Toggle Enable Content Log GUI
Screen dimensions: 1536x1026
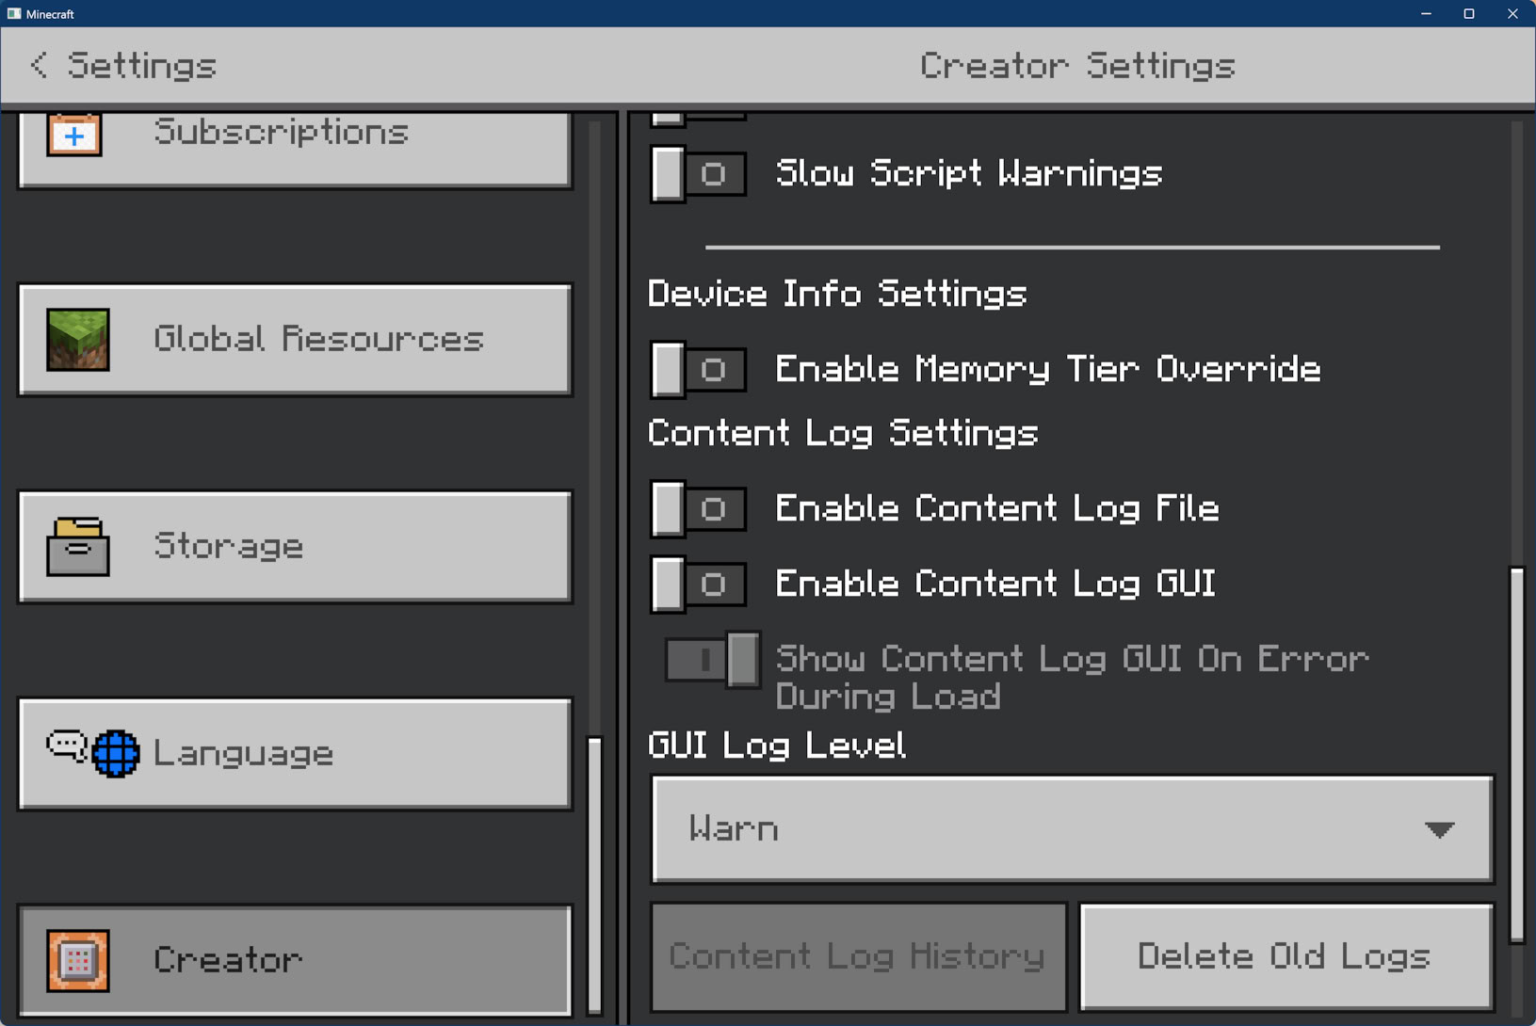tap(697, 584)
